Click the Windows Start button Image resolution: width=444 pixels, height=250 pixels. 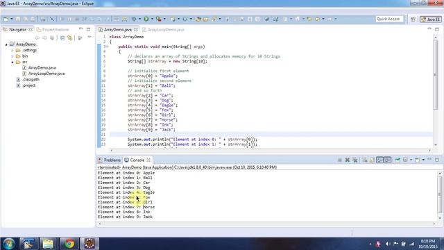pyautogui.click(x=9, y=244)
